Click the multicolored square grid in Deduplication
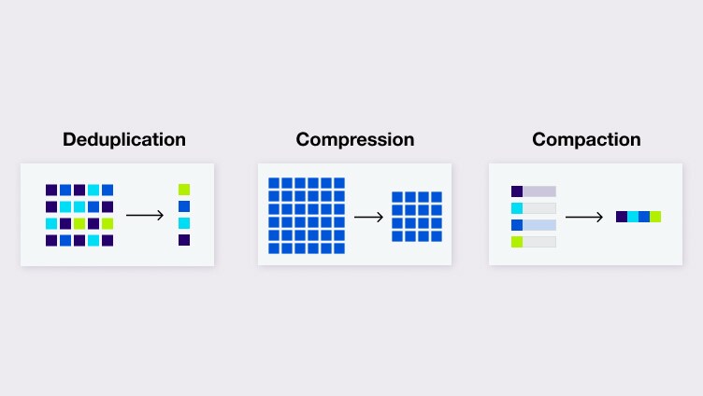The width and height of the screenshot is (703, 396). click(79, 215)
